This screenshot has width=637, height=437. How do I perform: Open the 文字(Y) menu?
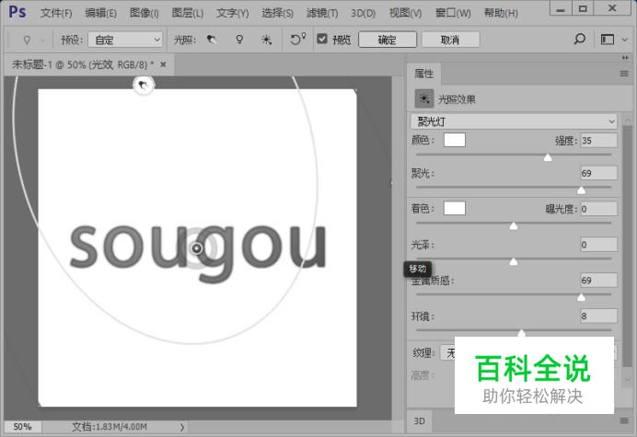pos(232,13)
